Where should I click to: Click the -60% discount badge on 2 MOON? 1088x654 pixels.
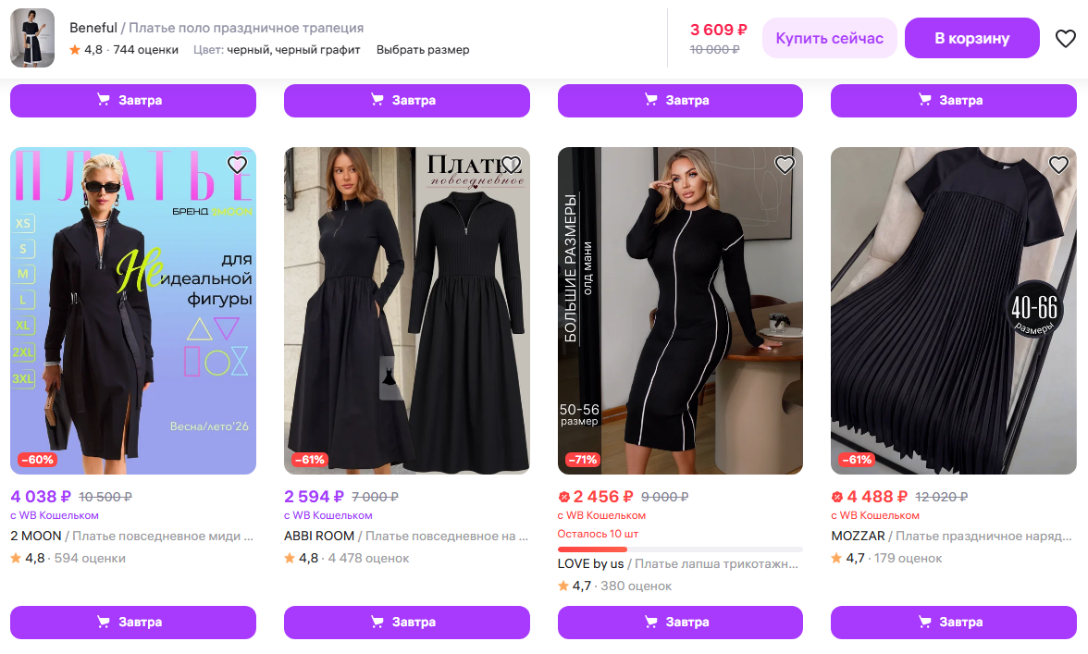pyautogui.click(x=38, y=460)
